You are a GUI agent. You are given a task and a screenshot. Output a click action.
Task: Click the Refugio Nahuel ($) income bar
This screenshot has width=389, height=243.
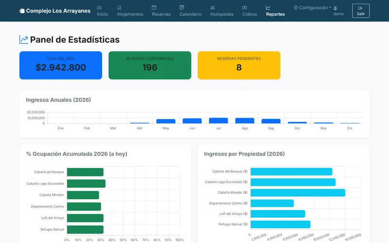pyautogui.click(x=281, y=224)
